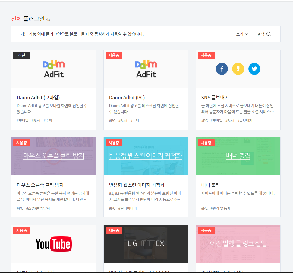Screen dimensions: 293x273
Task: Click #멀티미디어 tag
Action: tap(128, 208)
